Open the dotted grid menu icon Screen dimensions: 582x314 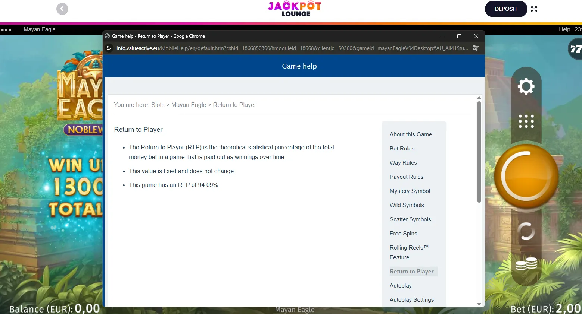point(526,121)
